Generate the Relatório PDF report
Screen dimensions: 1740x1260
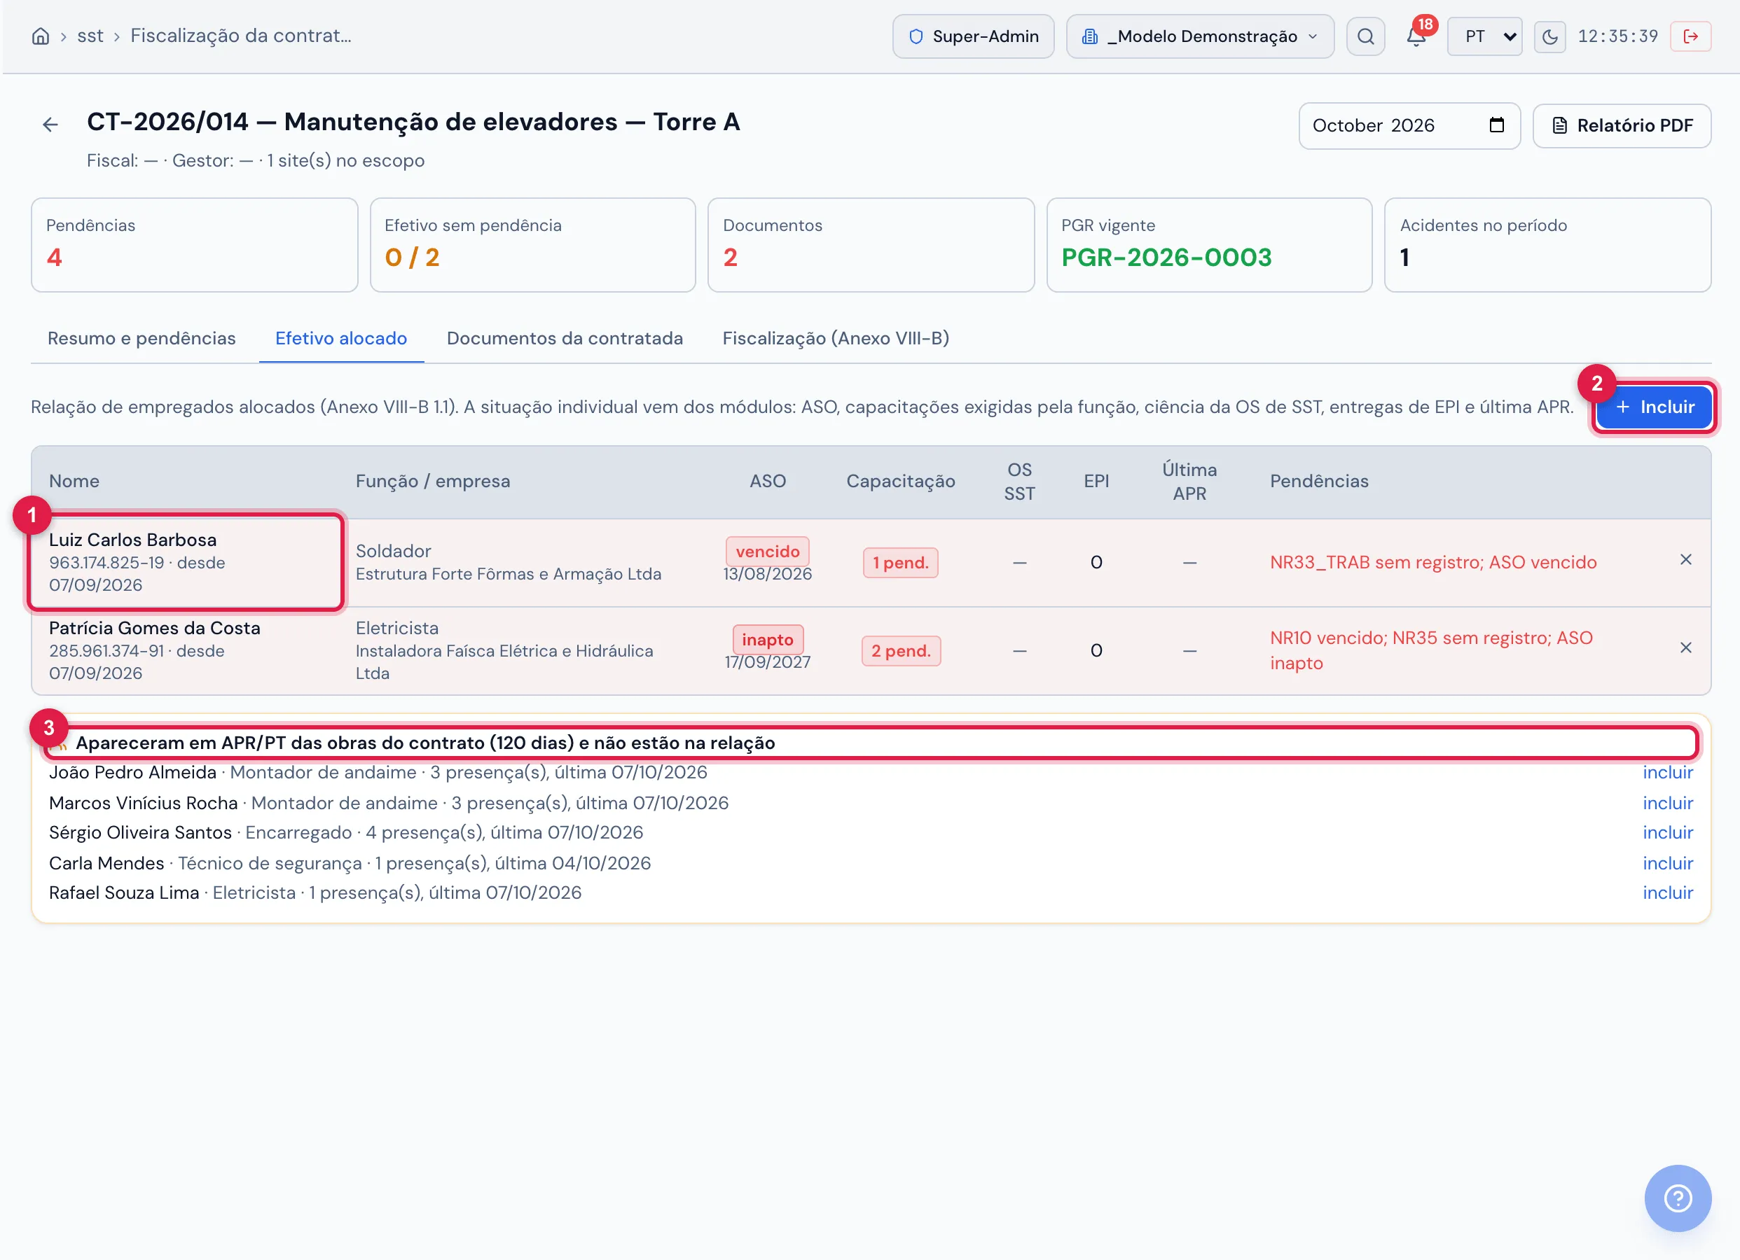[1621, 125]
